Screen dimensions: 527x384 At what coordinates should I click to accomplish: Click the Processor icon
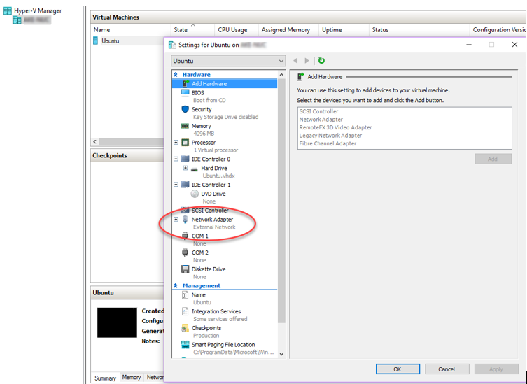click(x=185, y=143)
